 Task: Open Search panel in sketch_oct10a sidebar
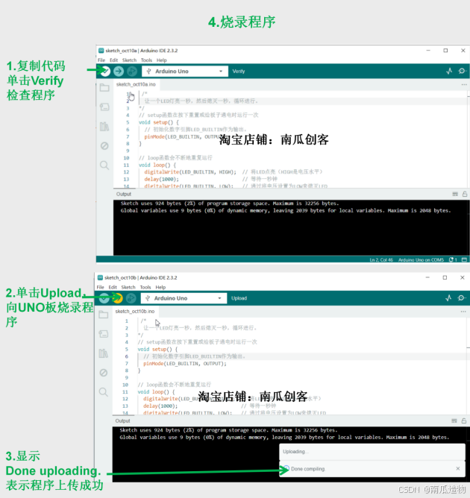click(104, 166)
